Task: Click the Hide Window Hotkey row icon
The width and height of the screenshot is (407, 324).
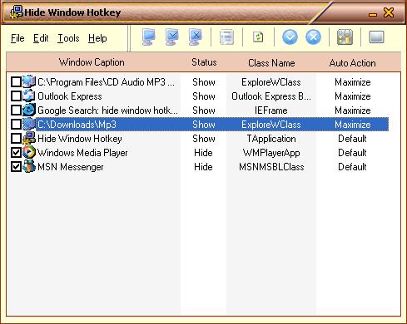Action: pos(29,138)
